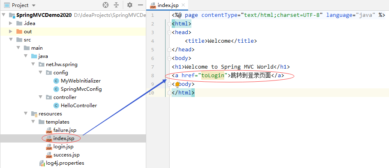Select success.jsp in the tree
Image resolution: width=389 pixels, height=168 pixels.
(x=66, y=155)
